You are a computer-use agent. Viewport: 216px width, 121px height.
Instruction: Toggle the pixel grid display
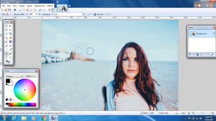tap(49, 10)
